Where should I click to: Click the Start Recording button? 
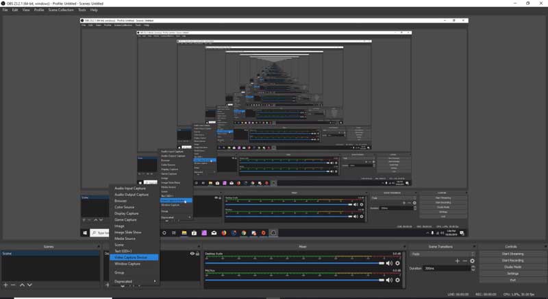coord(512,261)
